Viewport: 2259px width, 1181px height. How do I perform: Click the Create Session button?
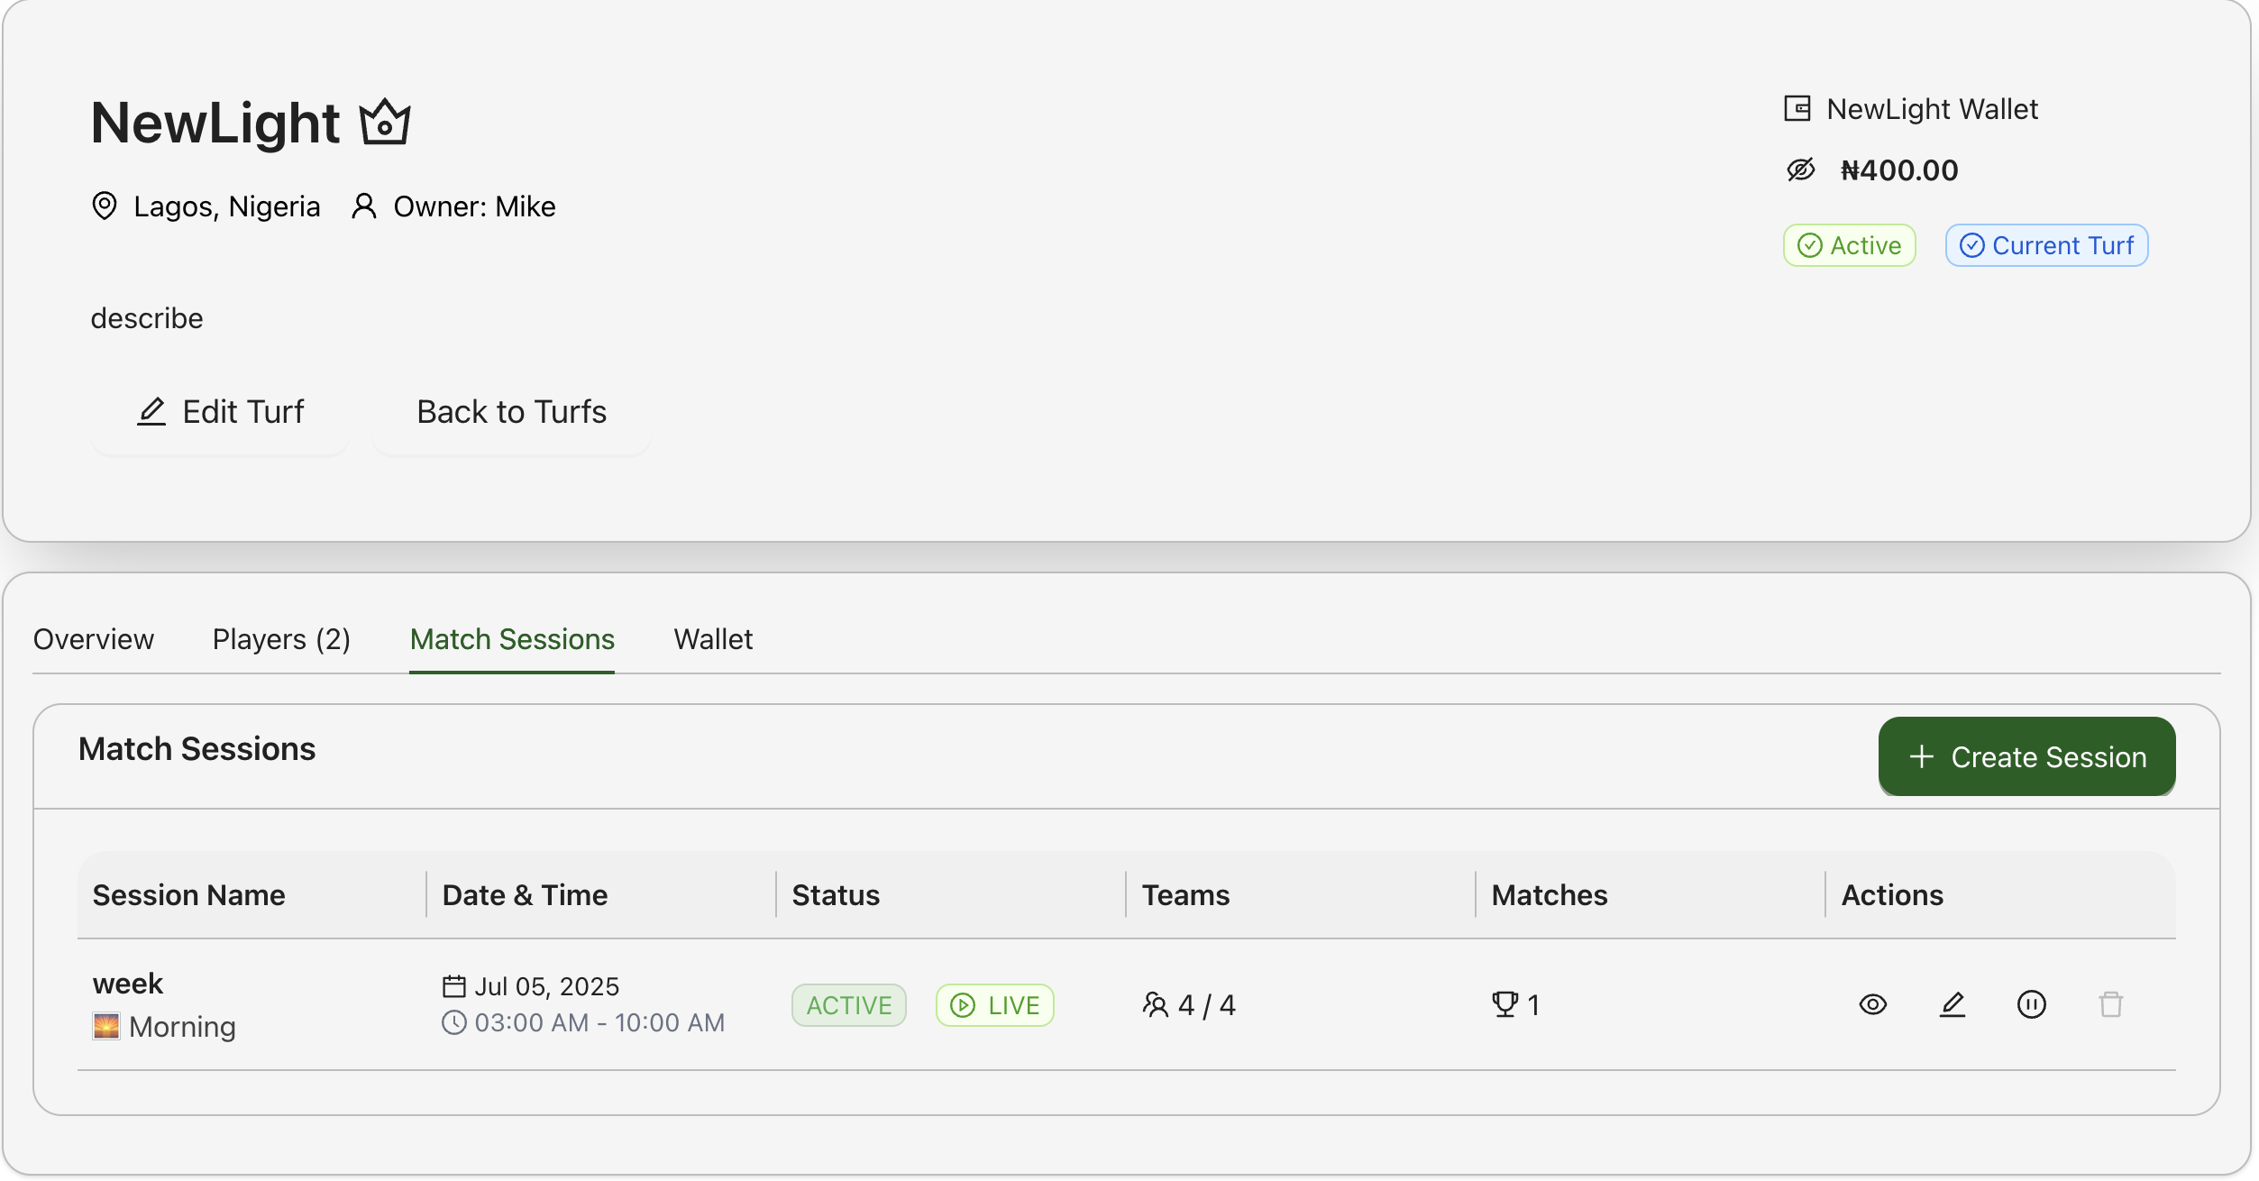2026,756
